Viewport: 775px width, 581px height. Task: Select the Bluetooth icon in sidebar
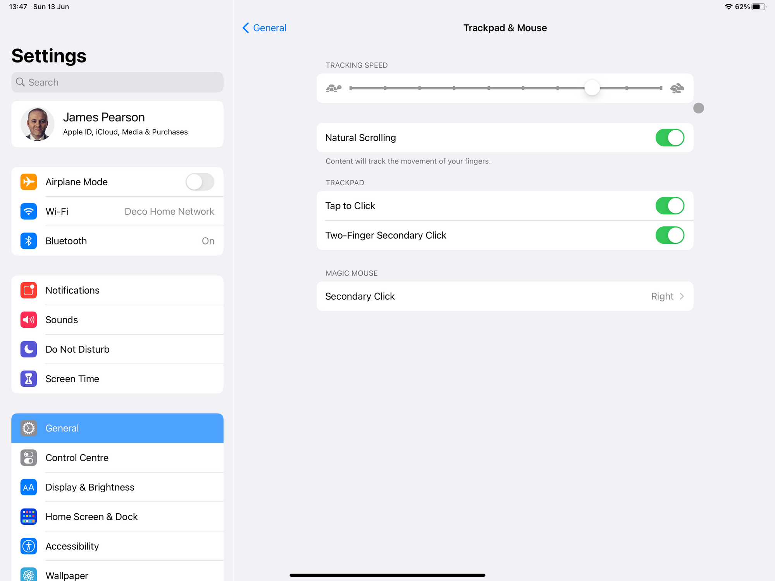click(x=28, y=241)
